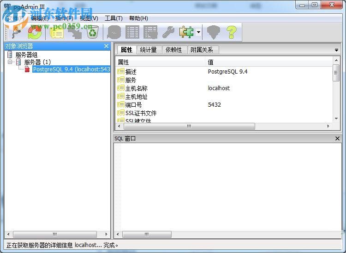Click the 描述 row property icon
The height and width of the screenshot is (253, 346).
coord(121,71)
